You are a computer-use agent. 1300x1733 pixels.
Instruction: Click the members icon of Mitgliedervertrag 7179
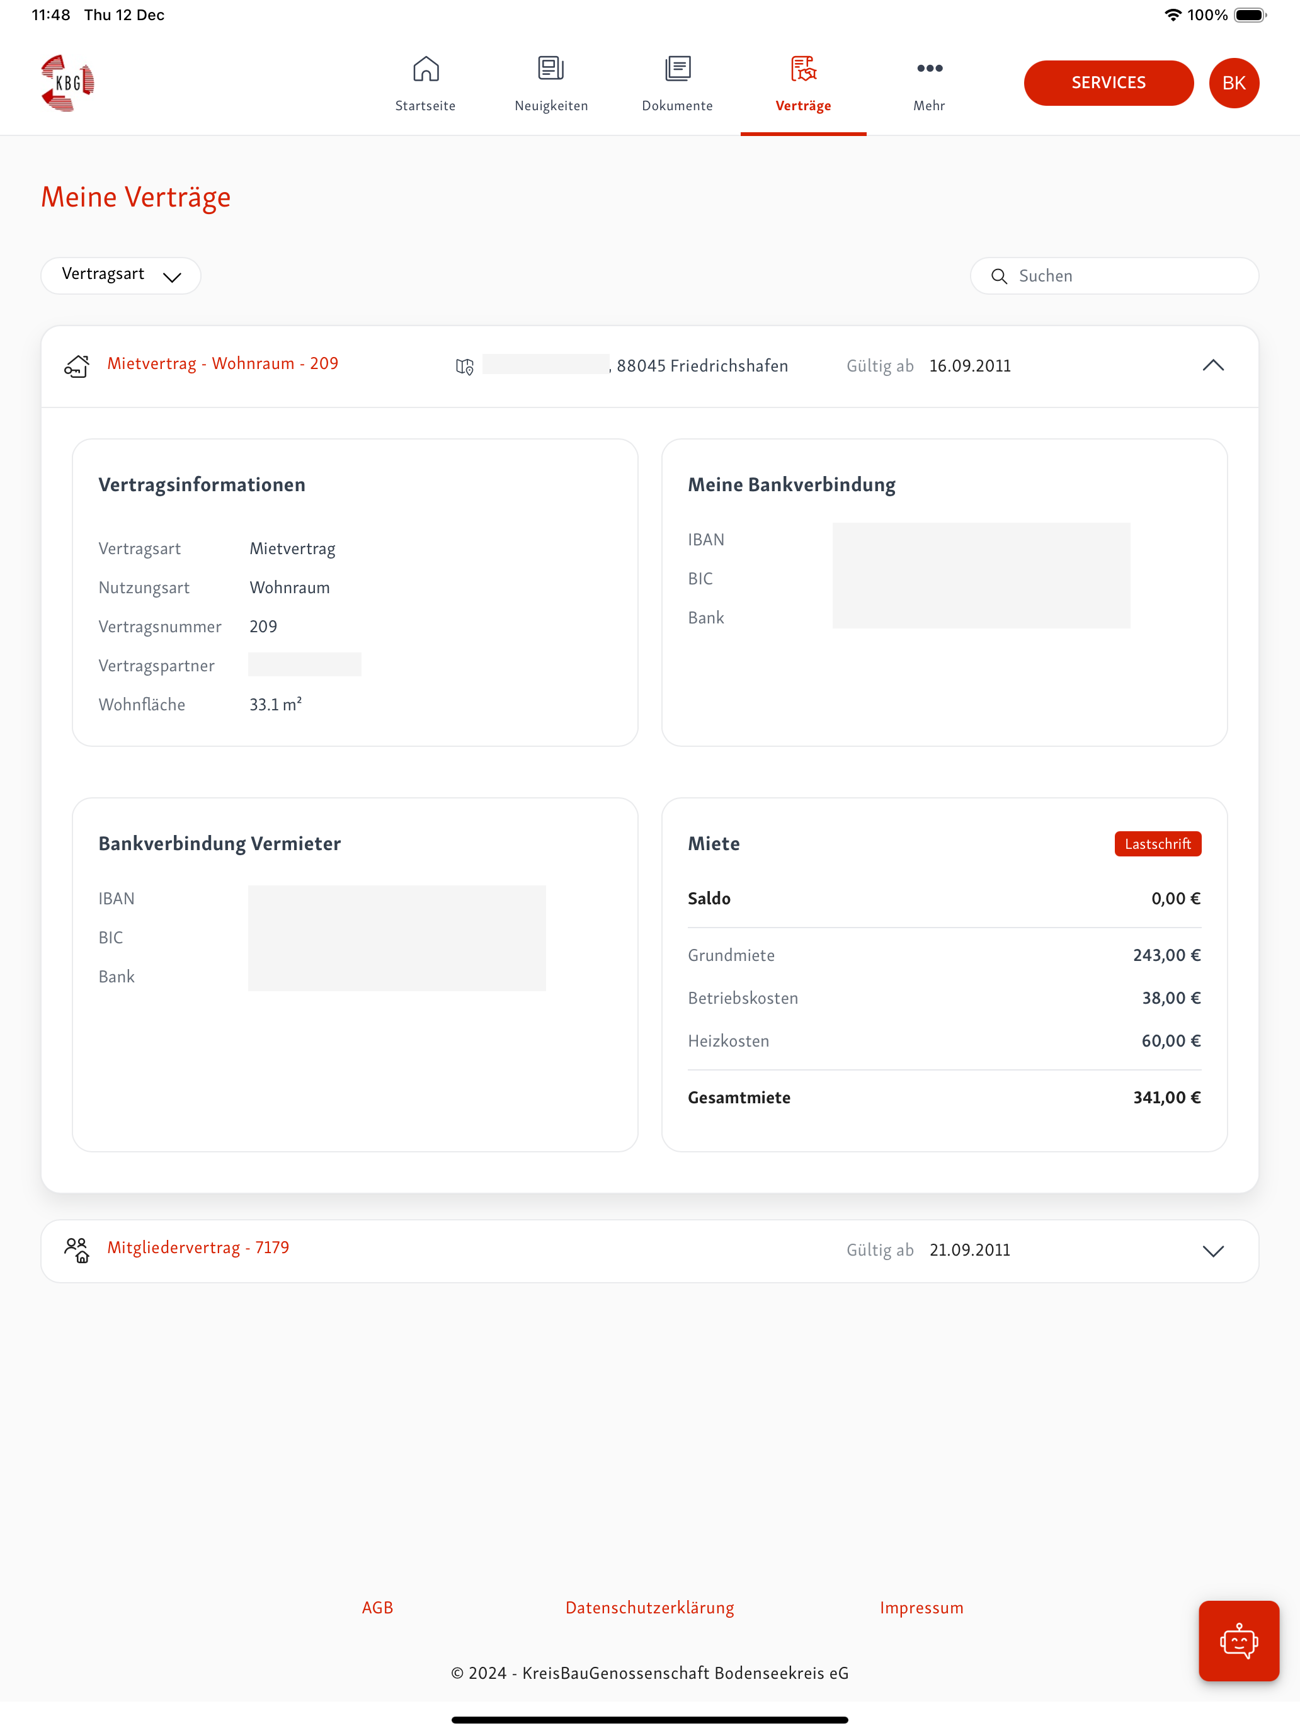pos(77,1251)
